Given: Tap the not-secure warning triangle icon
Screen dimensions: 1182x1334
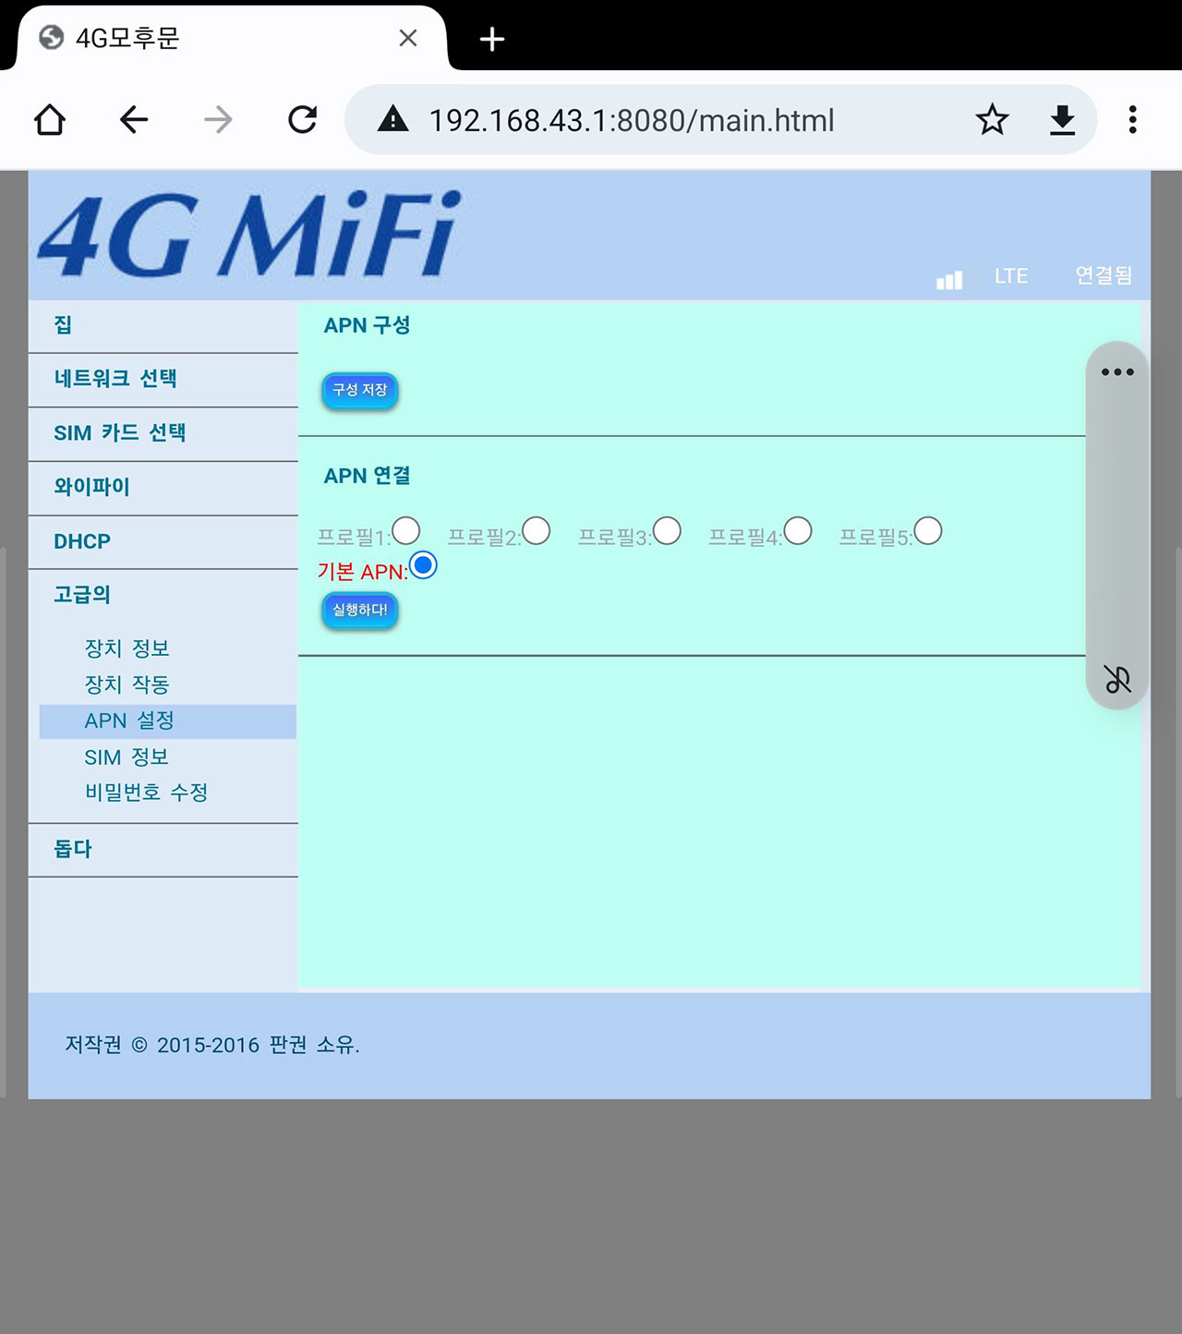Looking at the screenshot, I should (x=393, y=119).
